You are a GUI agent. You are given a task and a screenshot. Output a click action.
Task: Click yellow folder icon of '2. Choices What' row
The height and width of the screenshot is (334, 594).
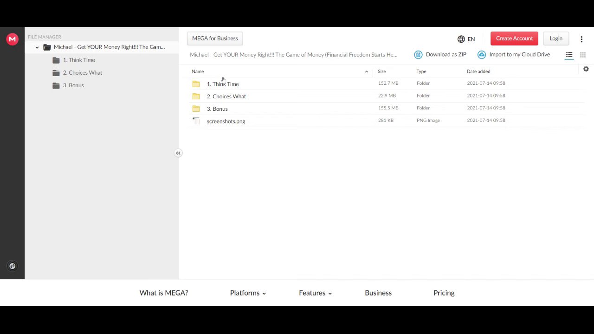coord(196,96)
